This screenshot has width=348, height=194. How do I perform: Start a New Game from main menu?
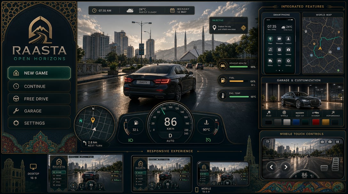point(39,73)
